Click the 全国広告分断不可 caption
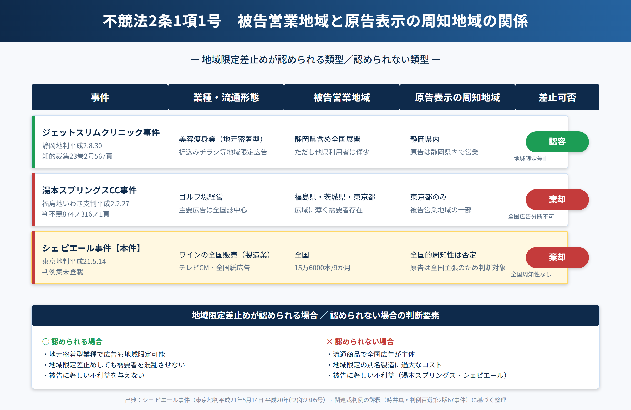Viewport: 631px width, 410px height. [531, 216]
